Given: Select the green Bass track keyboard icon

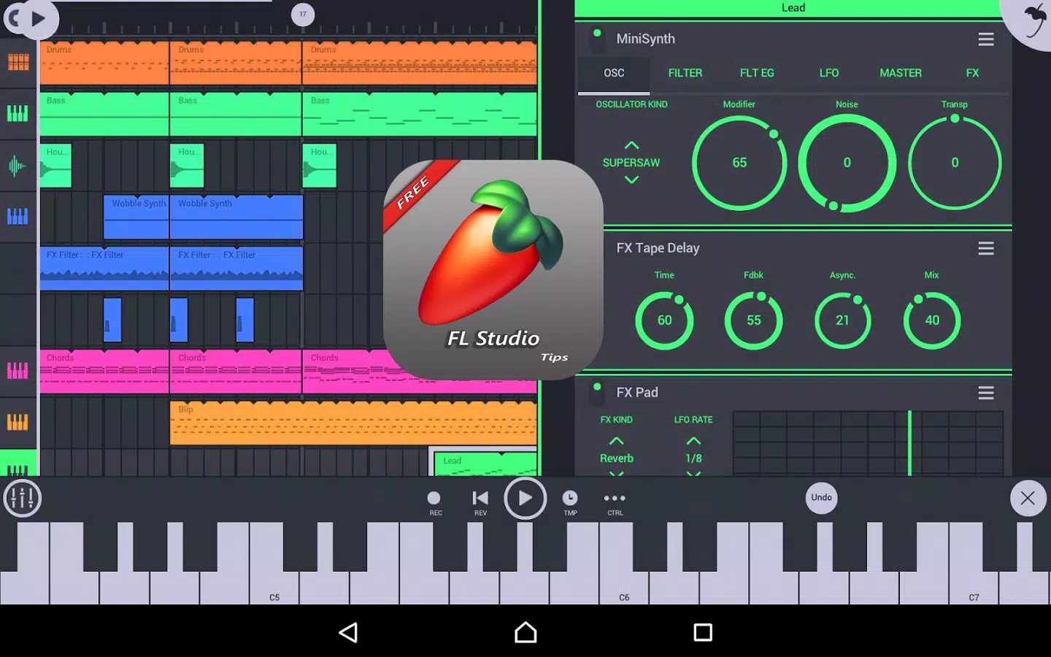Looking at the screenshot, I should click(18, 114).
